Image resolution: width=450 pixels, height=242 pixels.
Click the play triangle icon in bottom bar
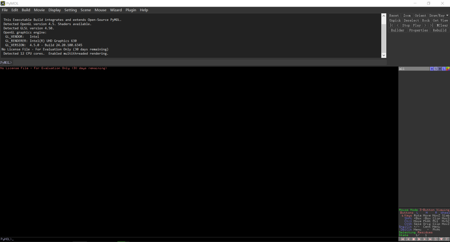point(419,239)
